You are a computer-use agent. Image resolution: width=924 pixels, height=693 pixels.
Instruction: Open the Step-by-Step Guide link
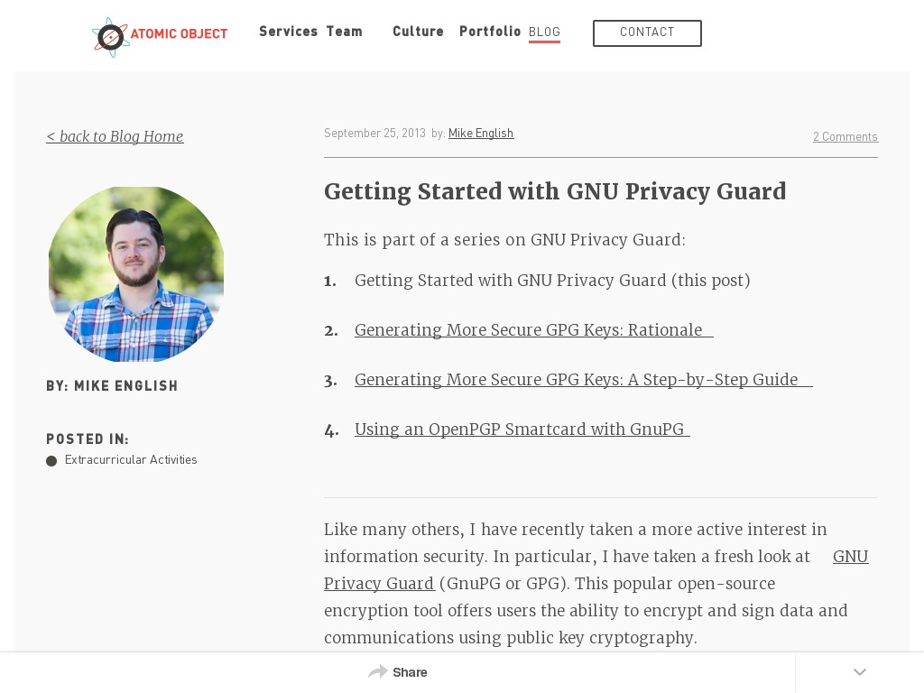tap(584, 380)
